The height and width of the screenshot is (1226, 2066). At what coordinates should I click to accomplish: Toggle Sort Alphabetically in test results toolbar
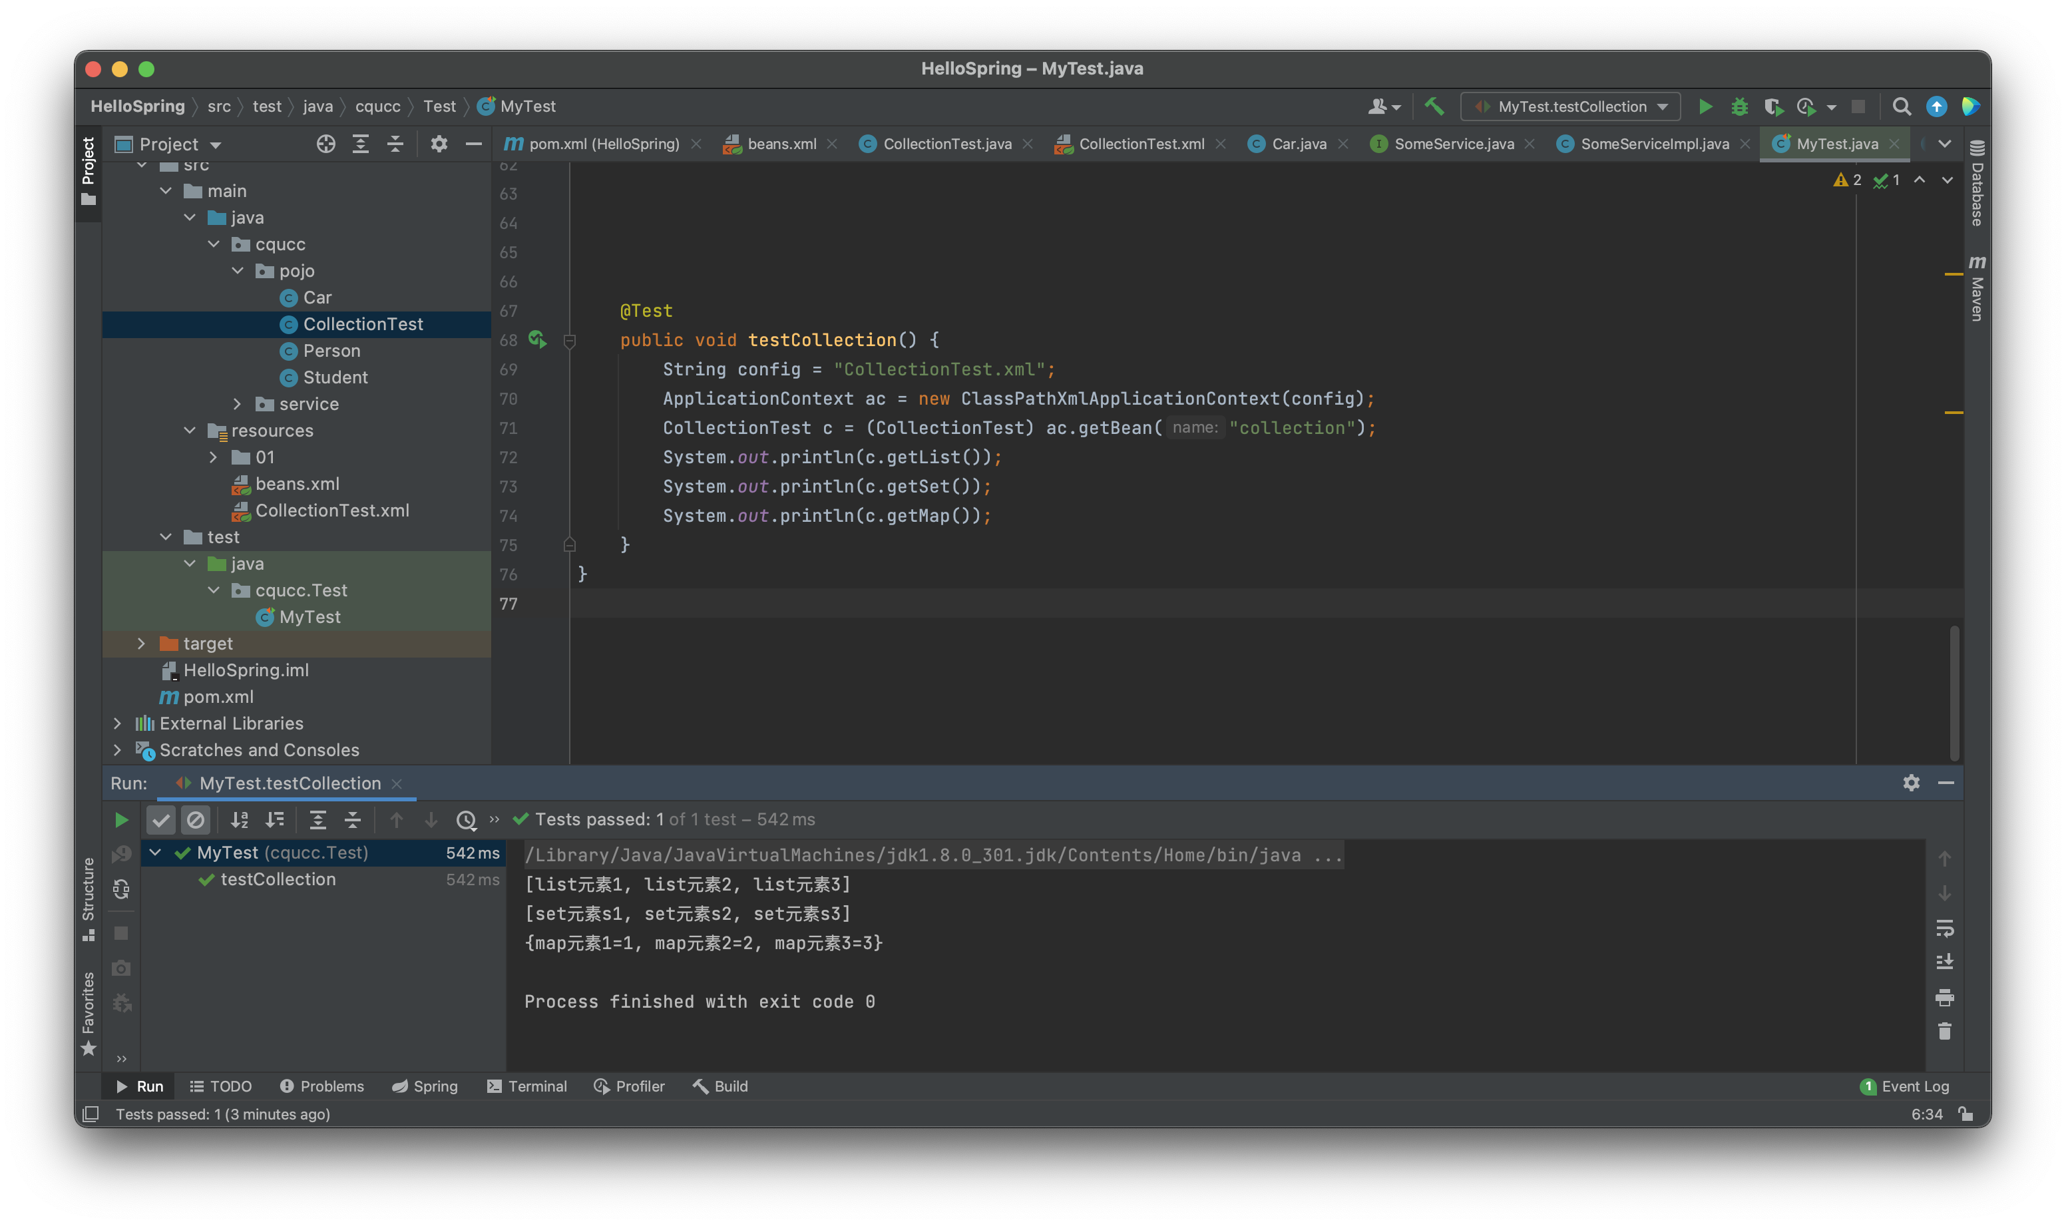tap(240, 819)
